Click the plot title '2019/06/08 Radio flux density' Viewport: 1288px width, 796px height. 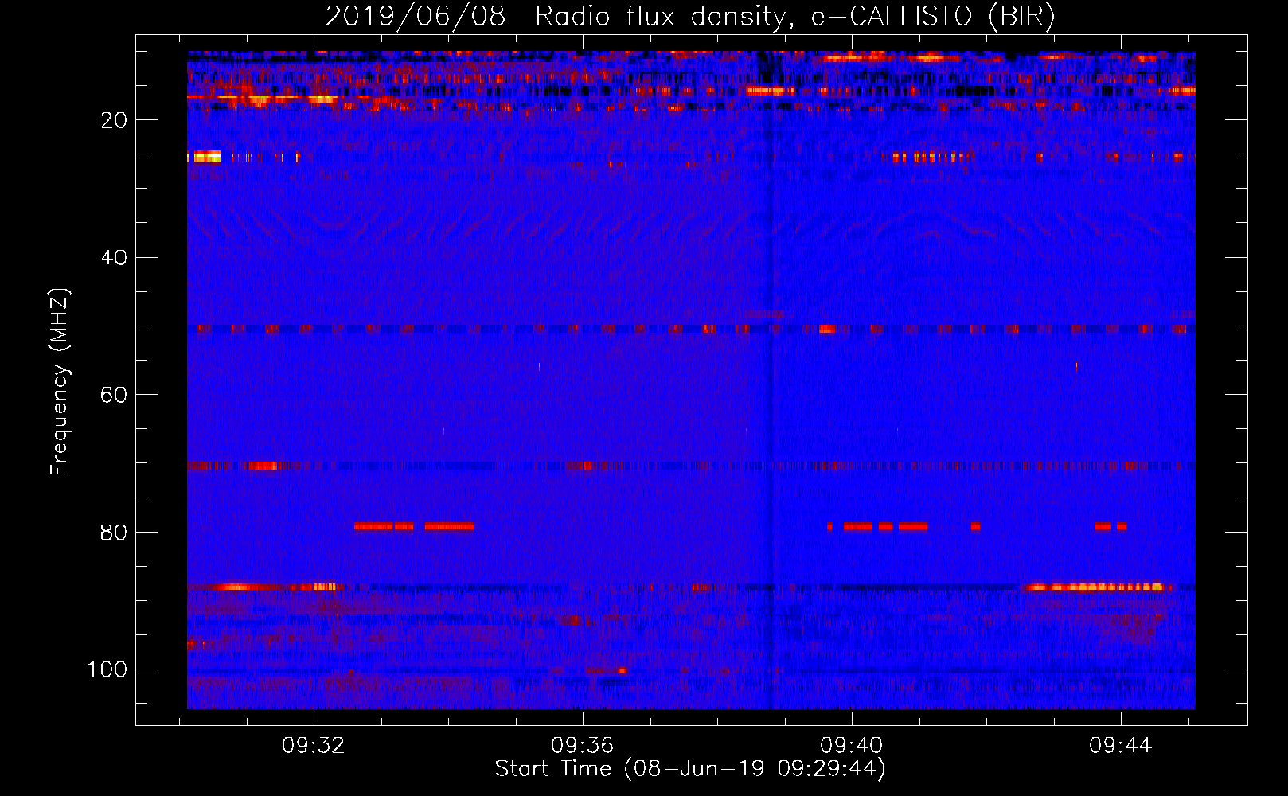[556, 17]
